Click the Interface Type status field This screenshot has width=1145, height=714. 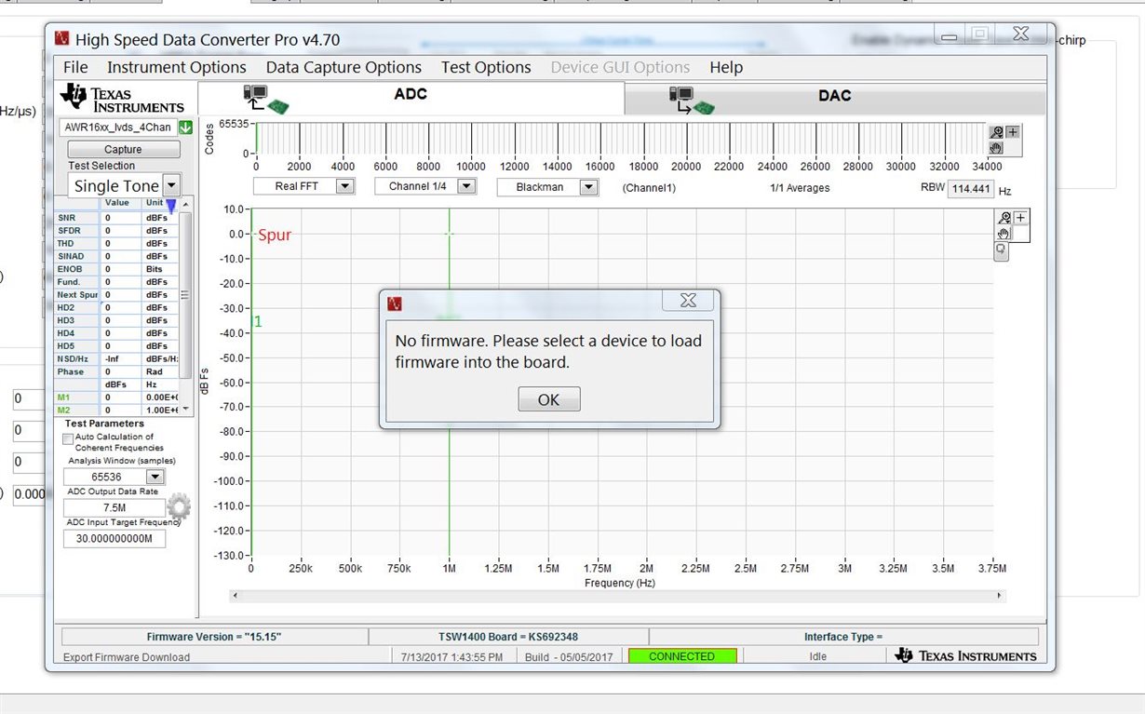[x=843, y=637]
